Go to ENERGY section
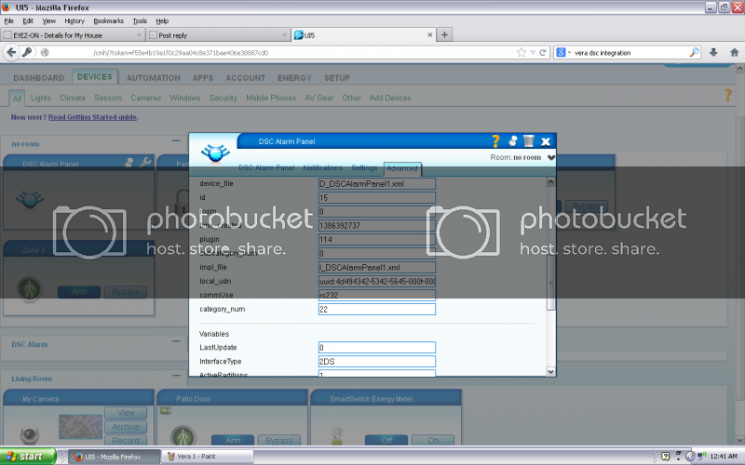This screenshot has width=745, height=465. 294,78
